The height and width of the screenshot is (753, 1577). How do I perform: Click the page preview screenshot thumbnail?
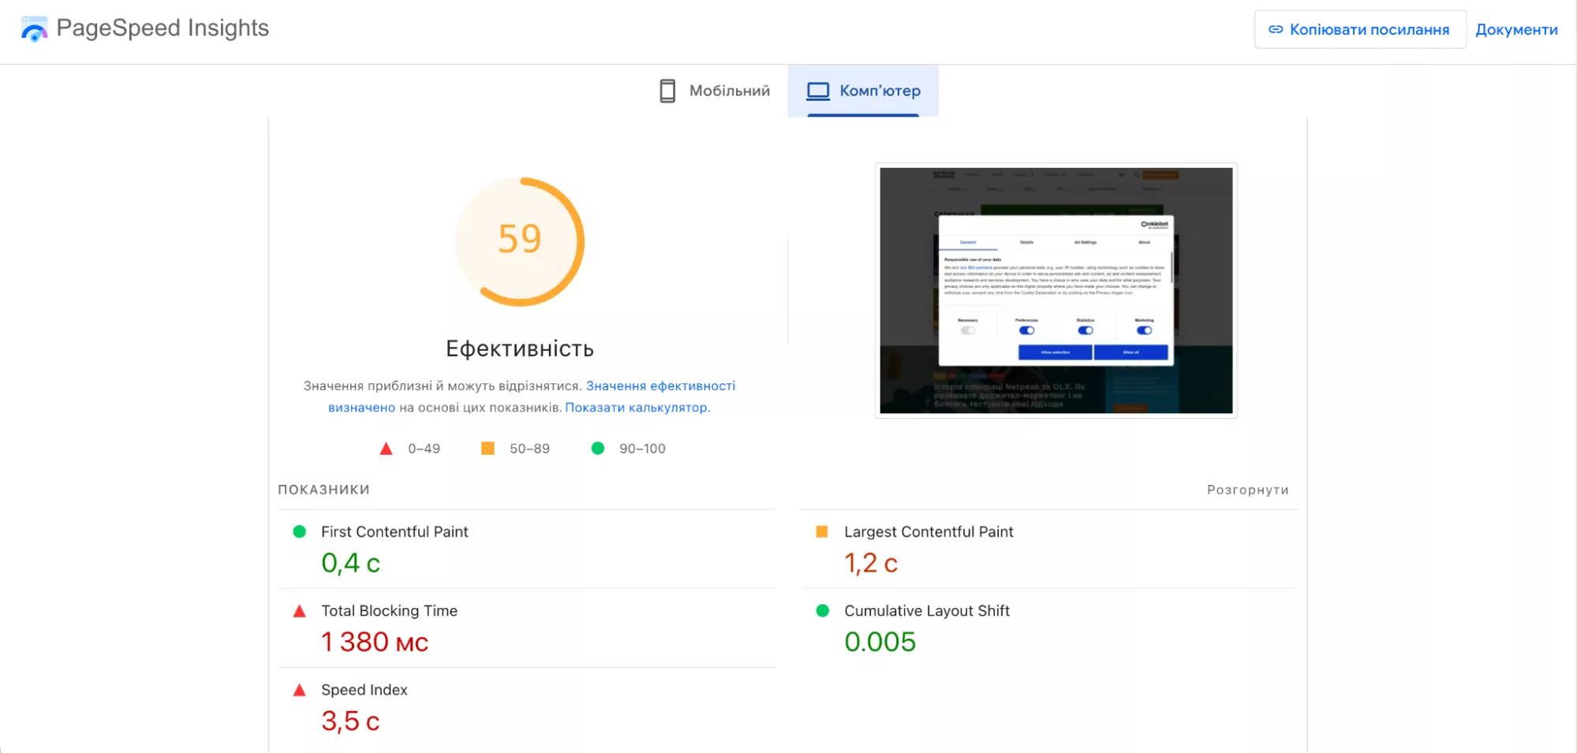pyautogui.click(x=1056, y=290)
